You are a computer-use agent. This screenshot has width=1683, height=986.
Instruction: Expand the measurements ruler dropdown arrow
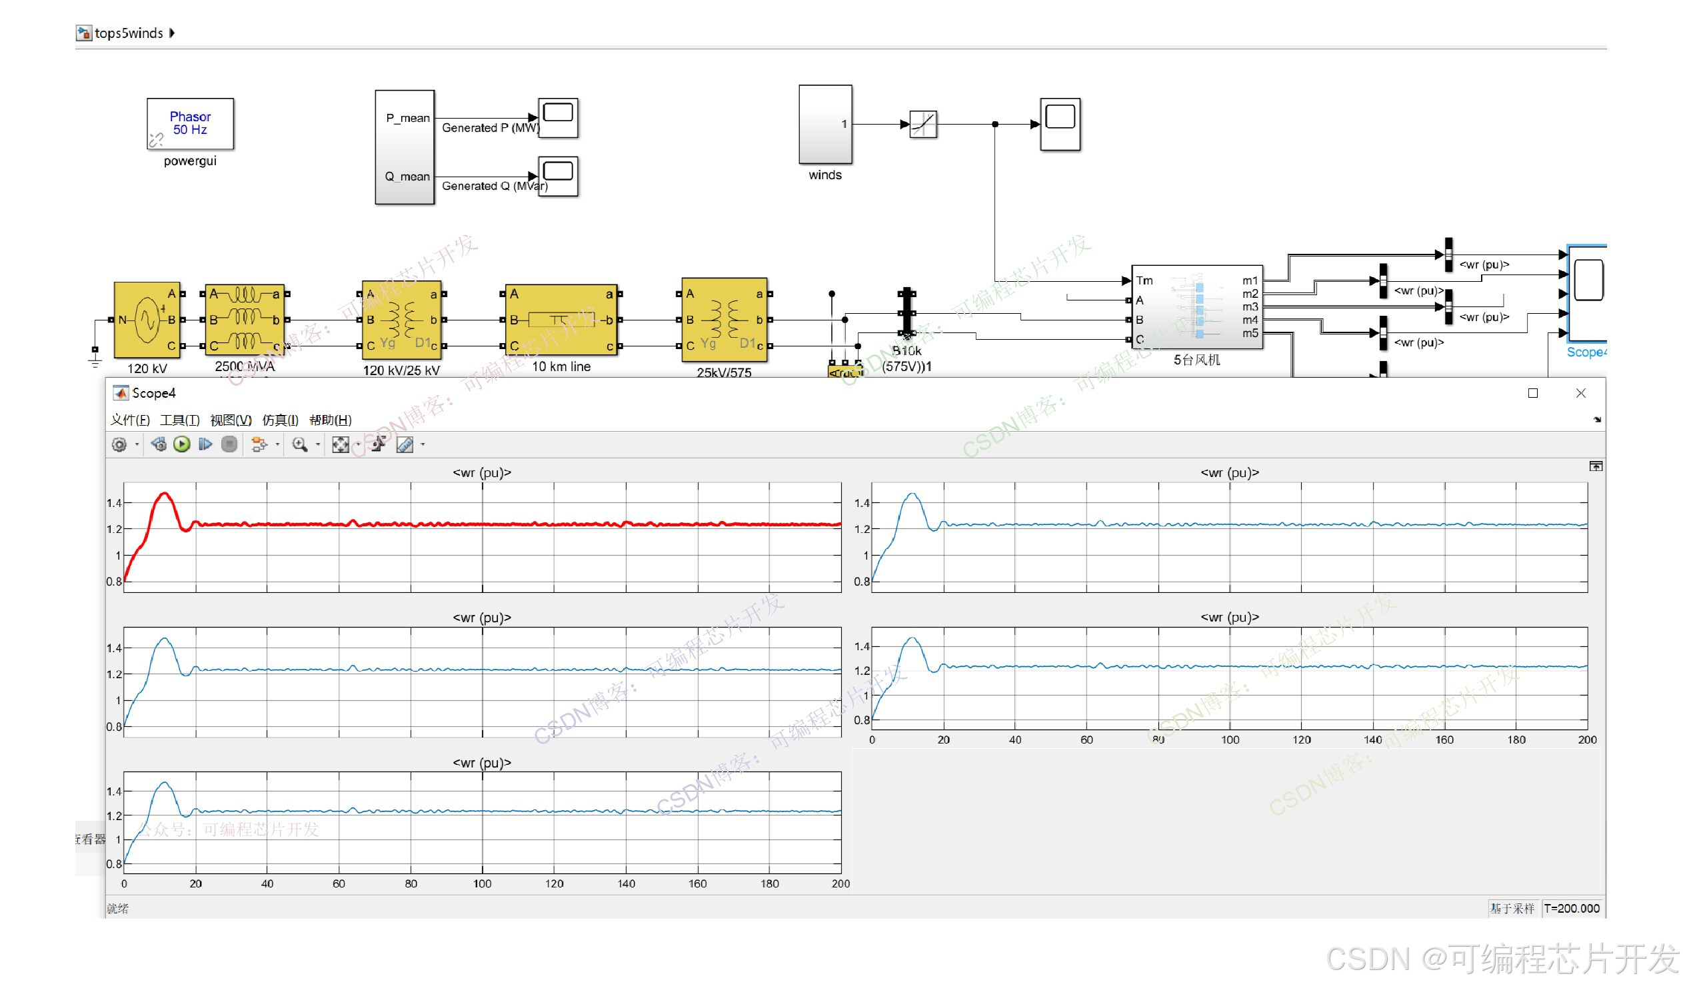tap(423, 444)
